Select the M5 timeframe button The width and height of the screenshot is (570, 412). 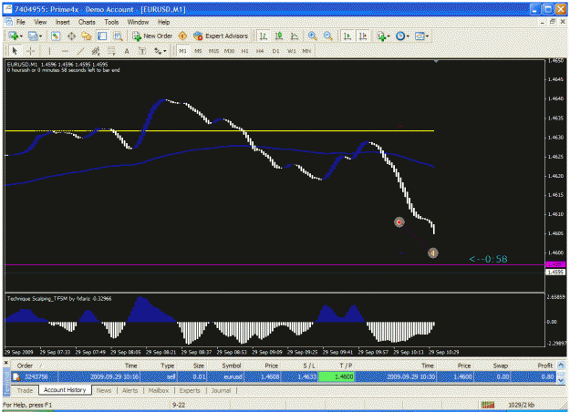point(198,51)
